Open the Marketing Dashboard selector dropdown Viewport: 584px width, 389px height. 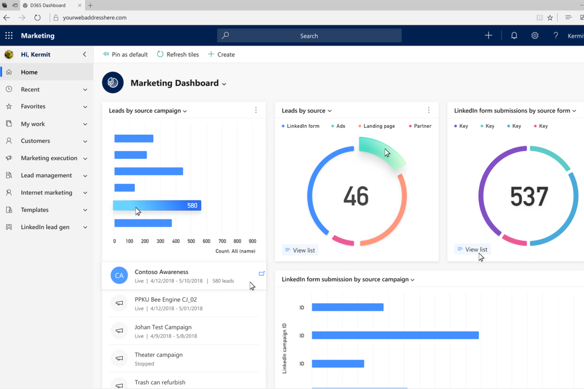tap(224, 84)
